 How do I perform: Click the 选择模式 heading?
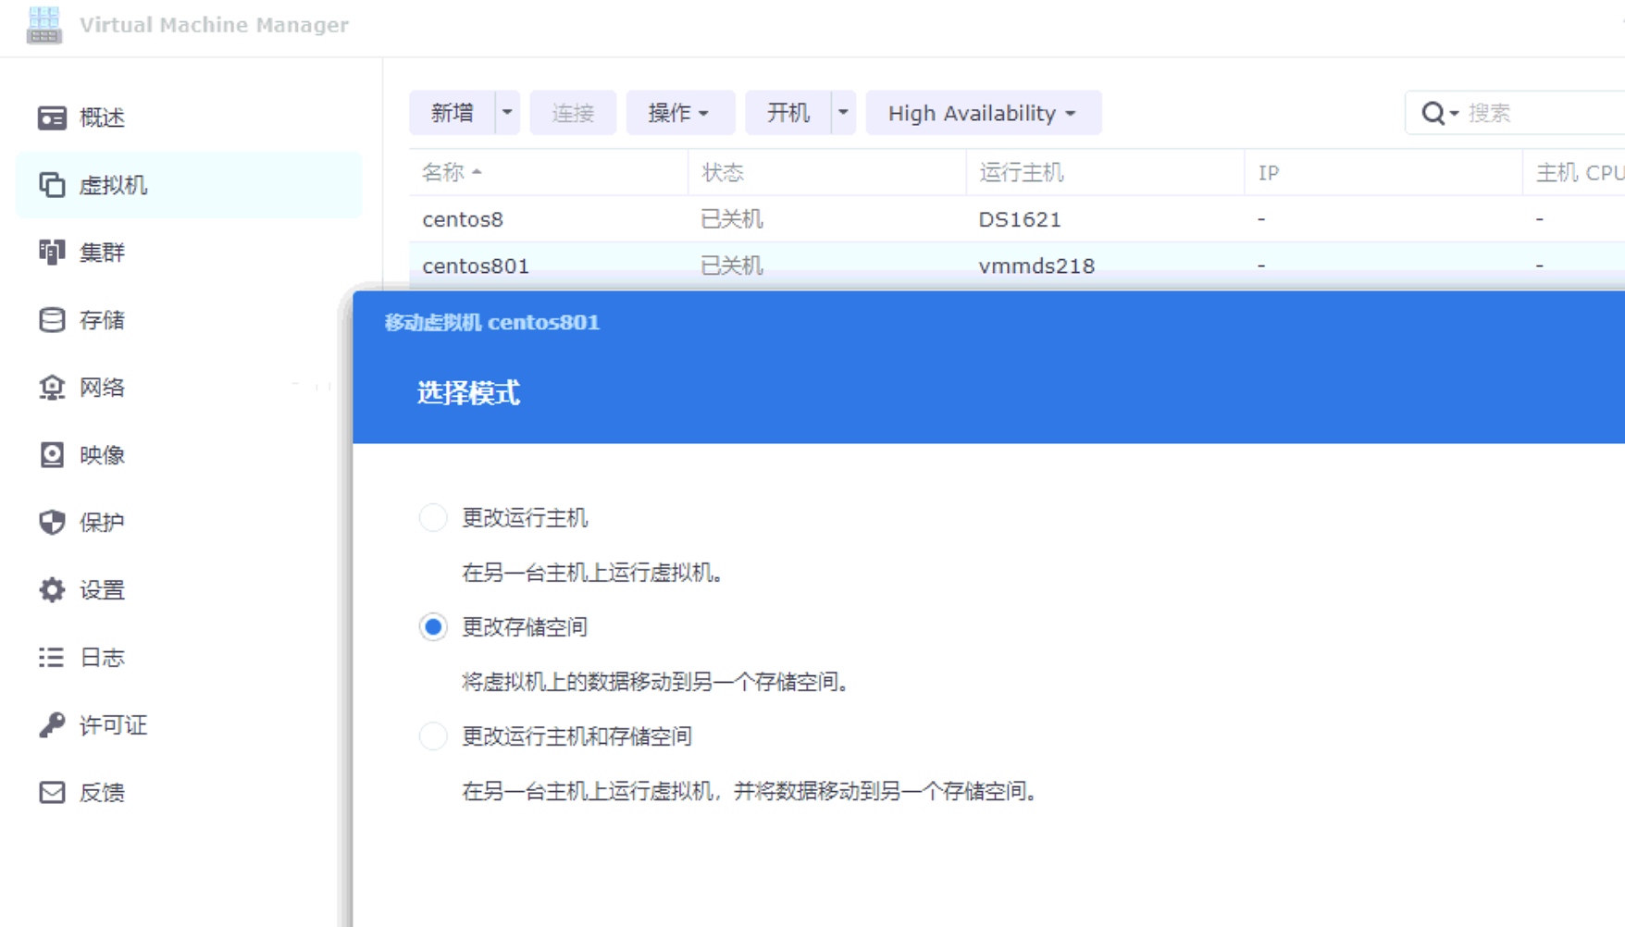tap(468, 393)
